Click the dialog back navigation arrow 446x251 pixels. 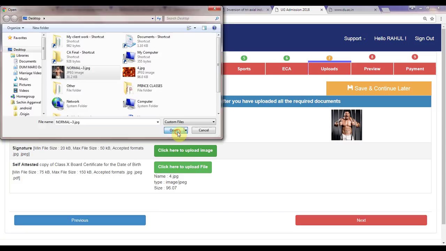tap(7, 18)
